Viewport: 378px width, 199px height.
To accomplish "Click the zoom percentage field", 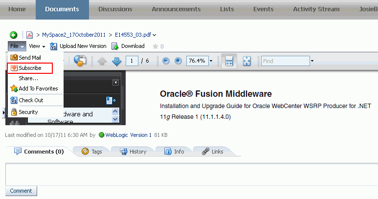I will [x=197, y=61].
